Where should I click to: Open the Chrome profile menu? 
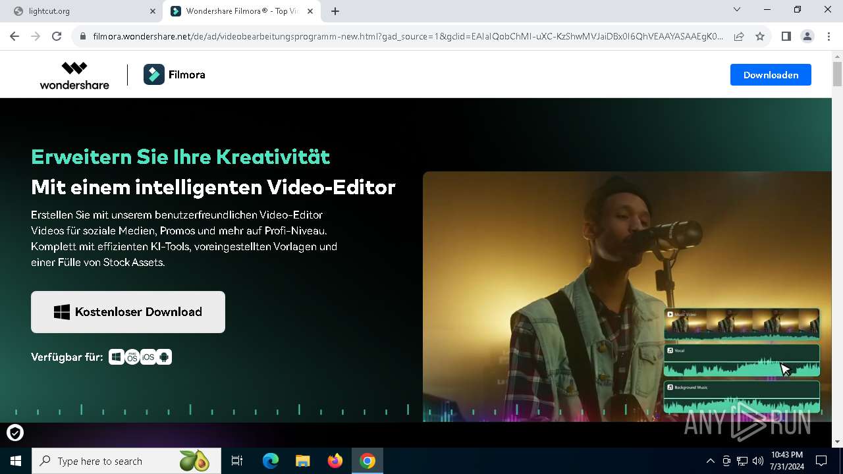807,37
